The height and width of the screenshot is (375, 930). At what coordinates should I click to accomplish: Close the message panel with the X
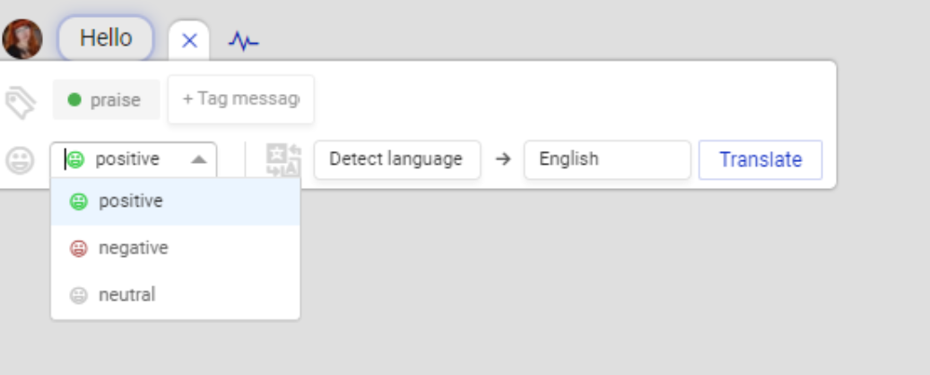tap(189, 40)
